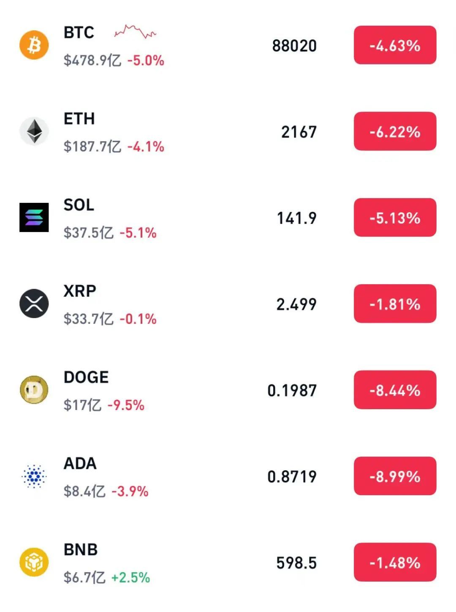456x612 pixels.
Task: Click the Dogecoin coin icon
Action: pyautogui.click(x=34, y=390)
